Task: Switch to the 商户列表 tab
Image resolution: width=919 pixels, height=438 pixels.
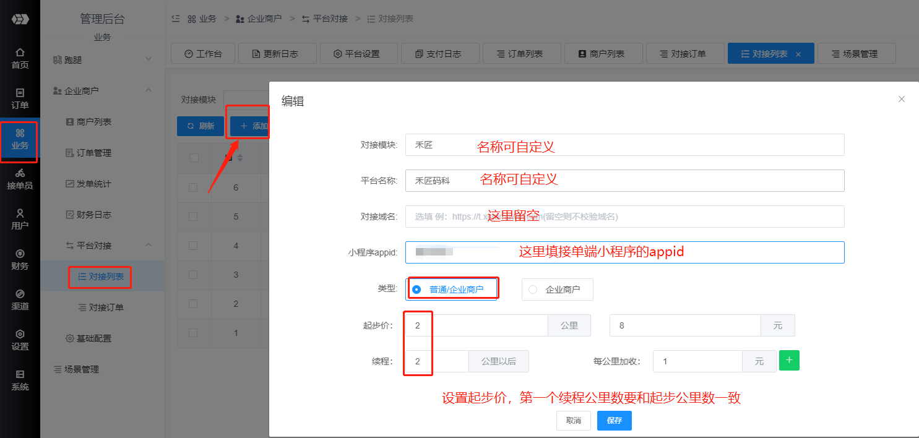Action: coord(603,54)
